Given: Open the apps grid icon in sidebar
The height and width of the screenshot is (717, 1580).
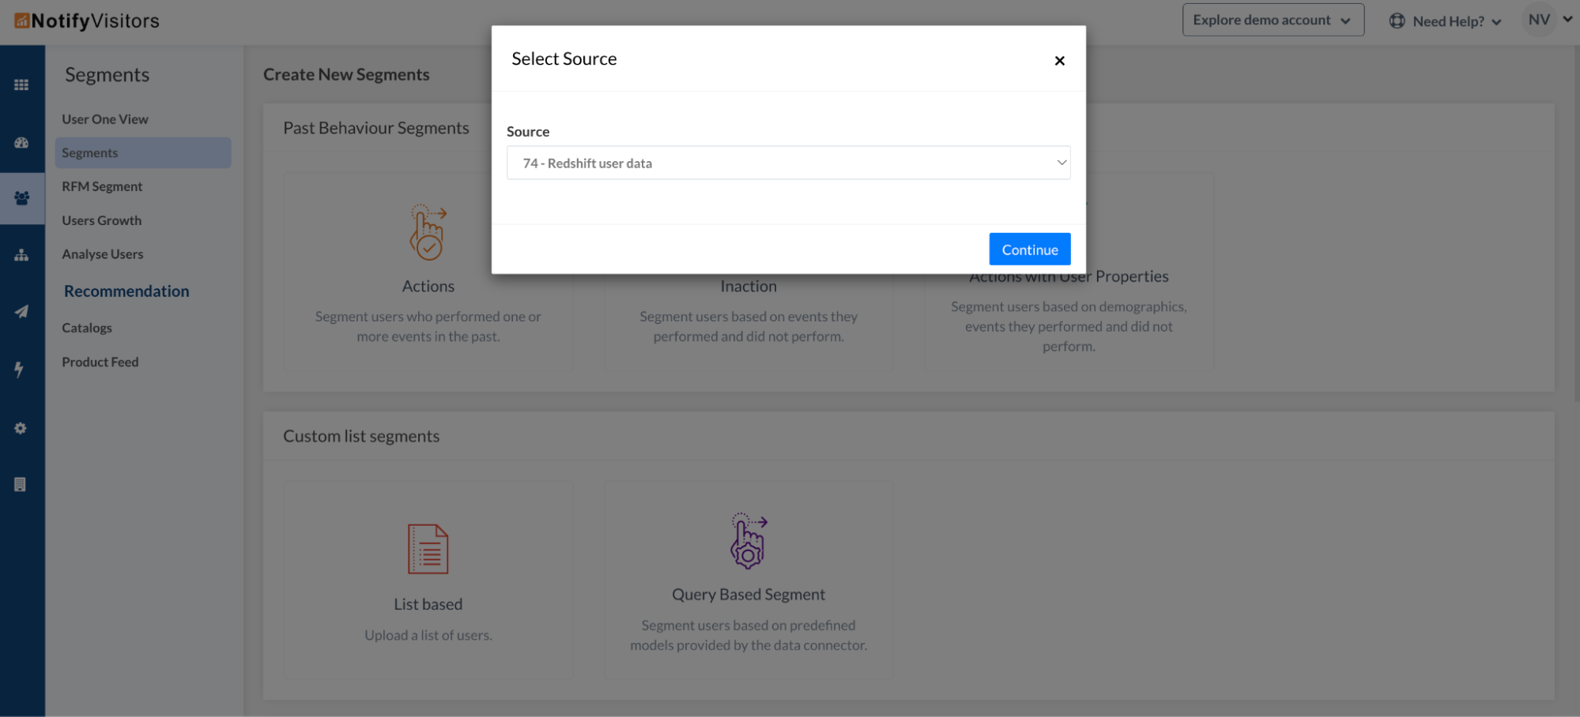Looking at the screenshot, I should (21, 84).
